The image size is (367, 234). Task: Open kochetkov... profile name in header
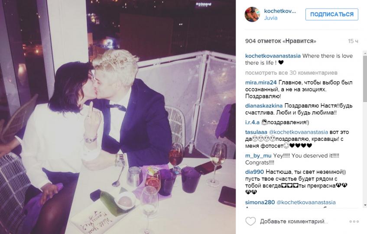[280, 11]
